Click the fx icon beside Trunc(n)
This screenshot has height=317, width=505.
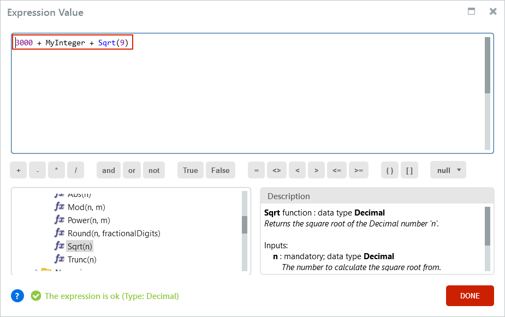click(x=60, y=259)
